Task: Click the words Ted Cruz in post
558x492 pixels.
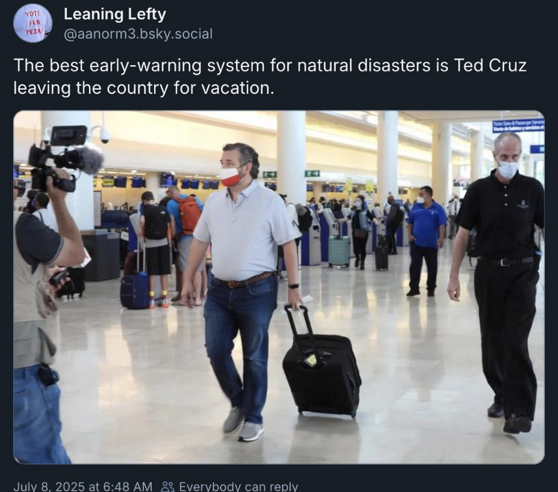Action: (490, 66)
